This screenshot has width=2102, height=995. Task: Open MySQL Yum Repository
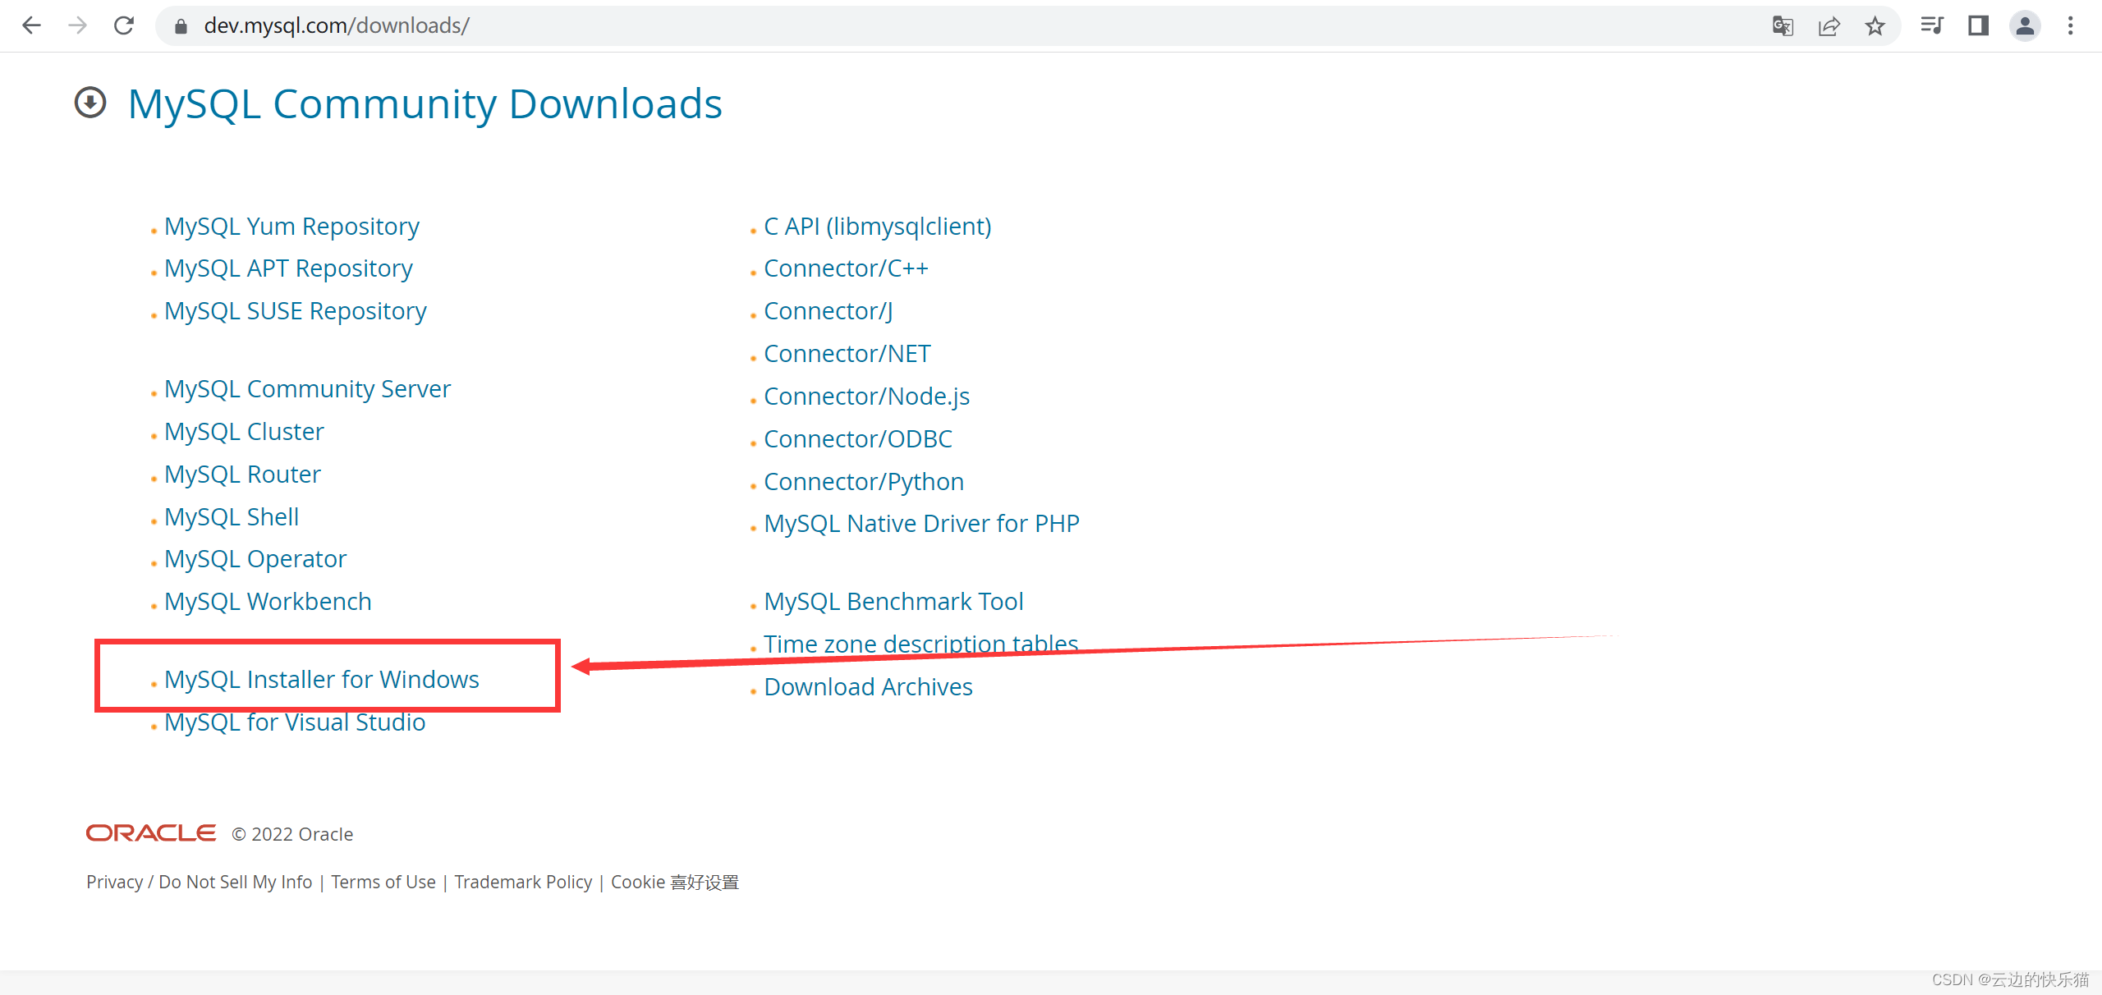click(x=291, y=226)
